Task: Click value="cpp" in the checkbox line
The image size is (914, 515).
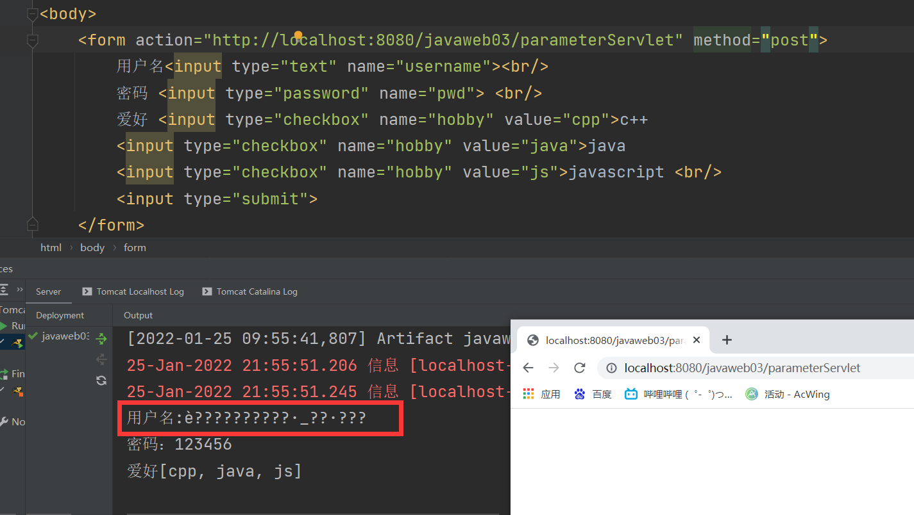Action: (x=557, y=120)
